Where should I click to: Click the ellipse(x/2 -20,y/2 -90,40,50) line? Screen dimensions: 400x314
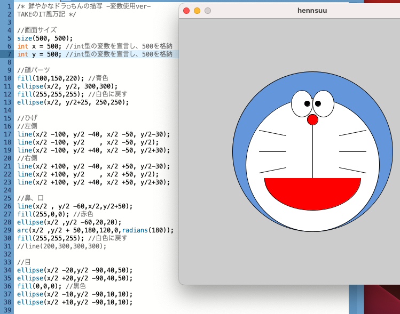point(75,270)
